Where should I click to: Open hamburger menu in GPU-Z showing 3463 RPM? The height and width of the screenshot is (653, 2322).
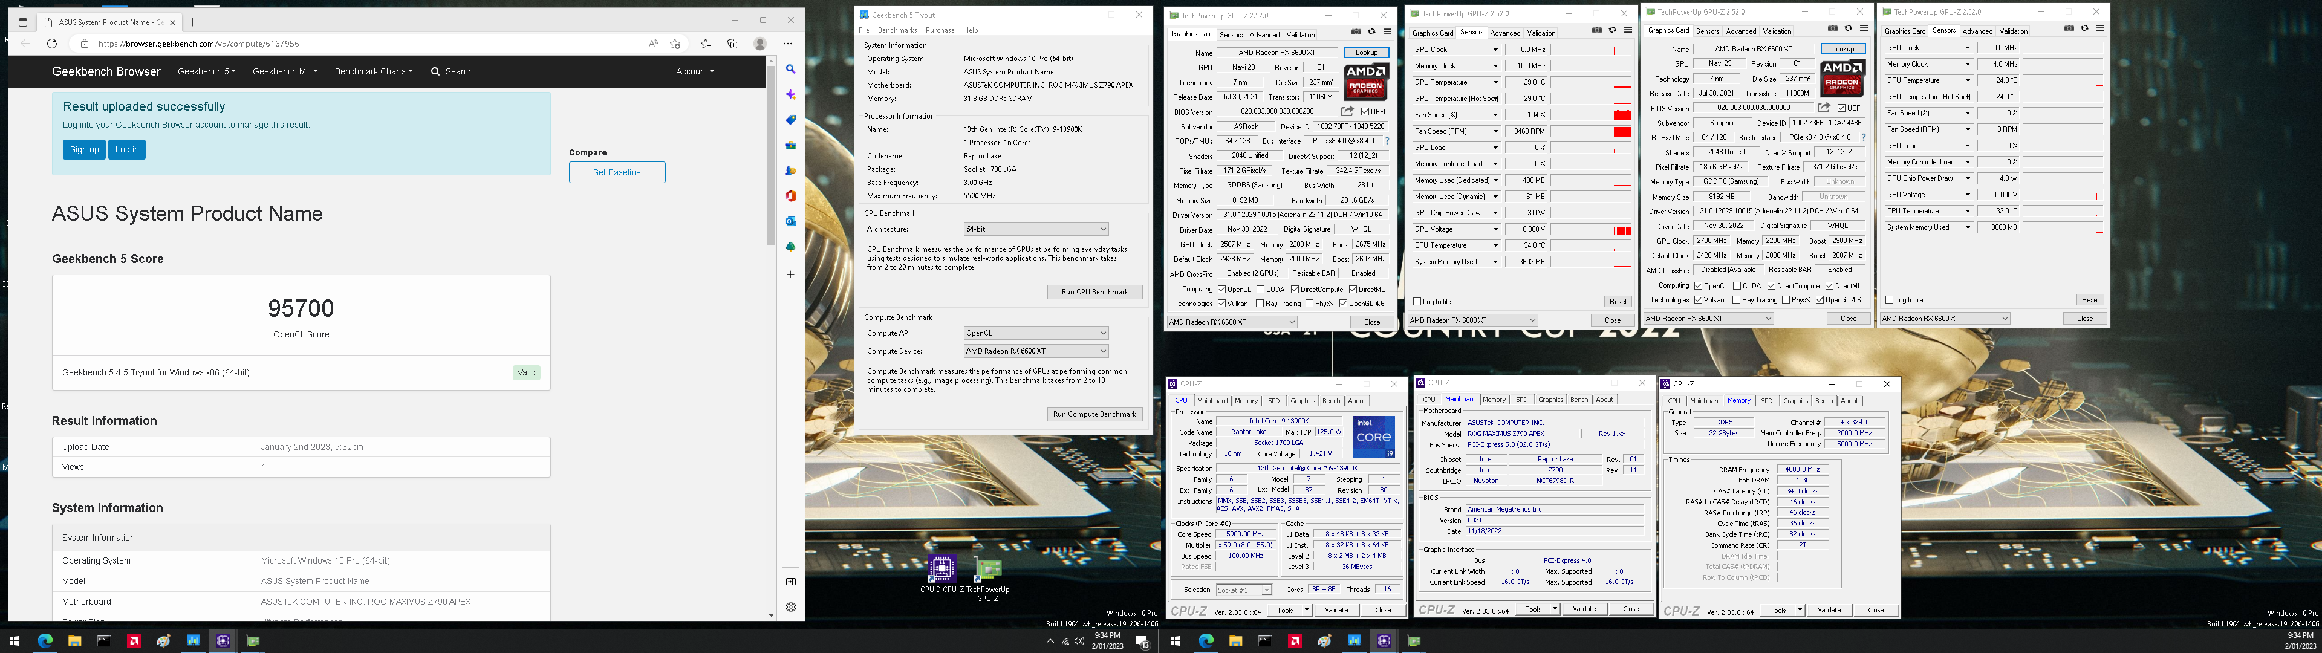(1628, 30)
